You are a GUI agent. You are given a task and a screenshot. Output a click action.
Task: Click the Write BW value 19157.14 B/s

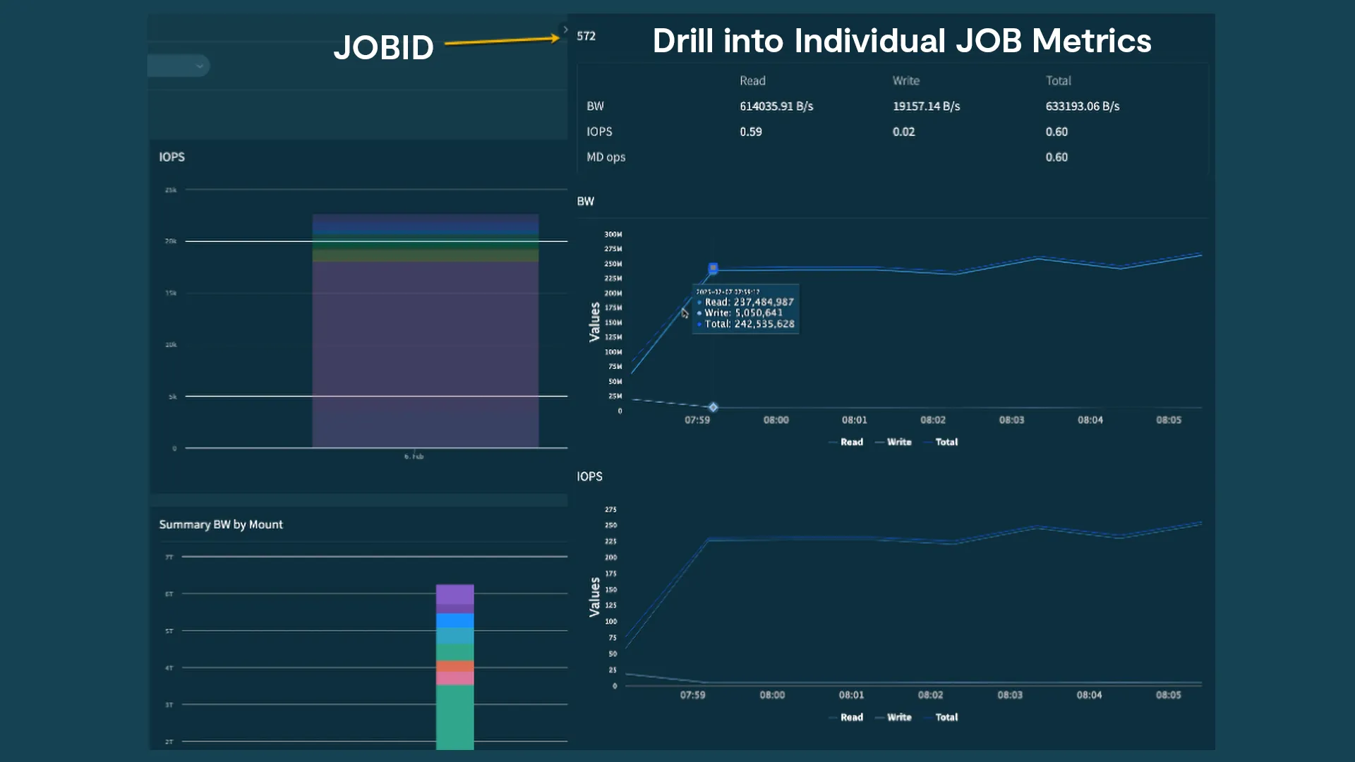click(x=926, y=107)
